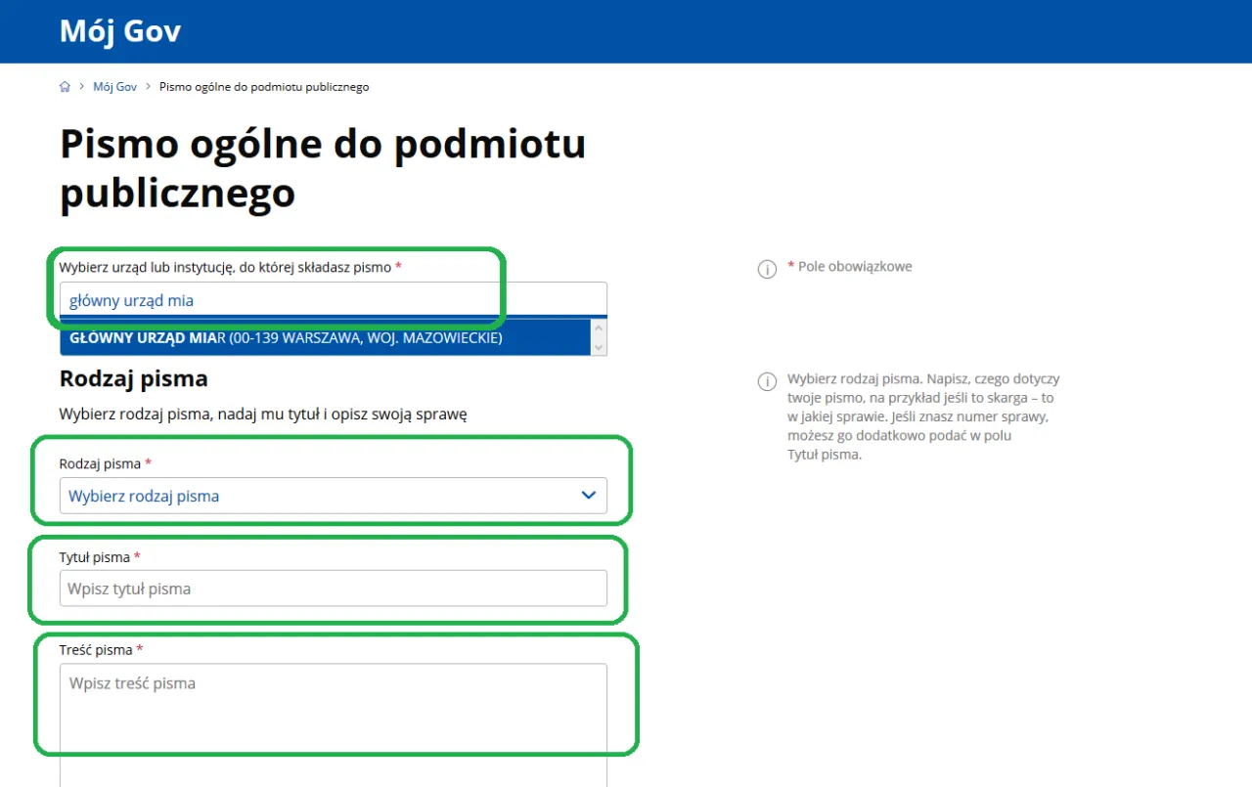Click the suggestion list scroll-up arrow

point(599,329)
